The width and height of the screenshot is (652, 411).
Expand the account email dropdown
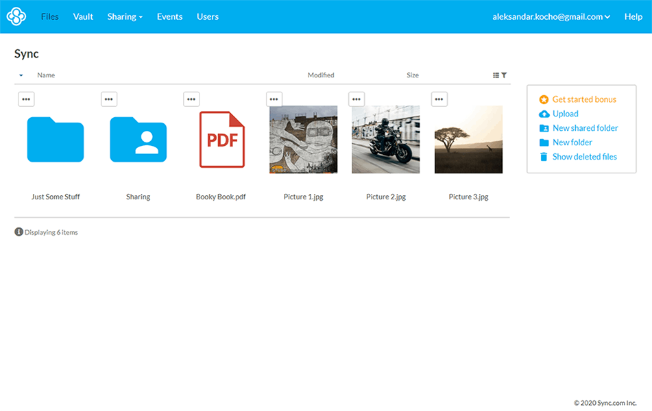click(551, 16)
